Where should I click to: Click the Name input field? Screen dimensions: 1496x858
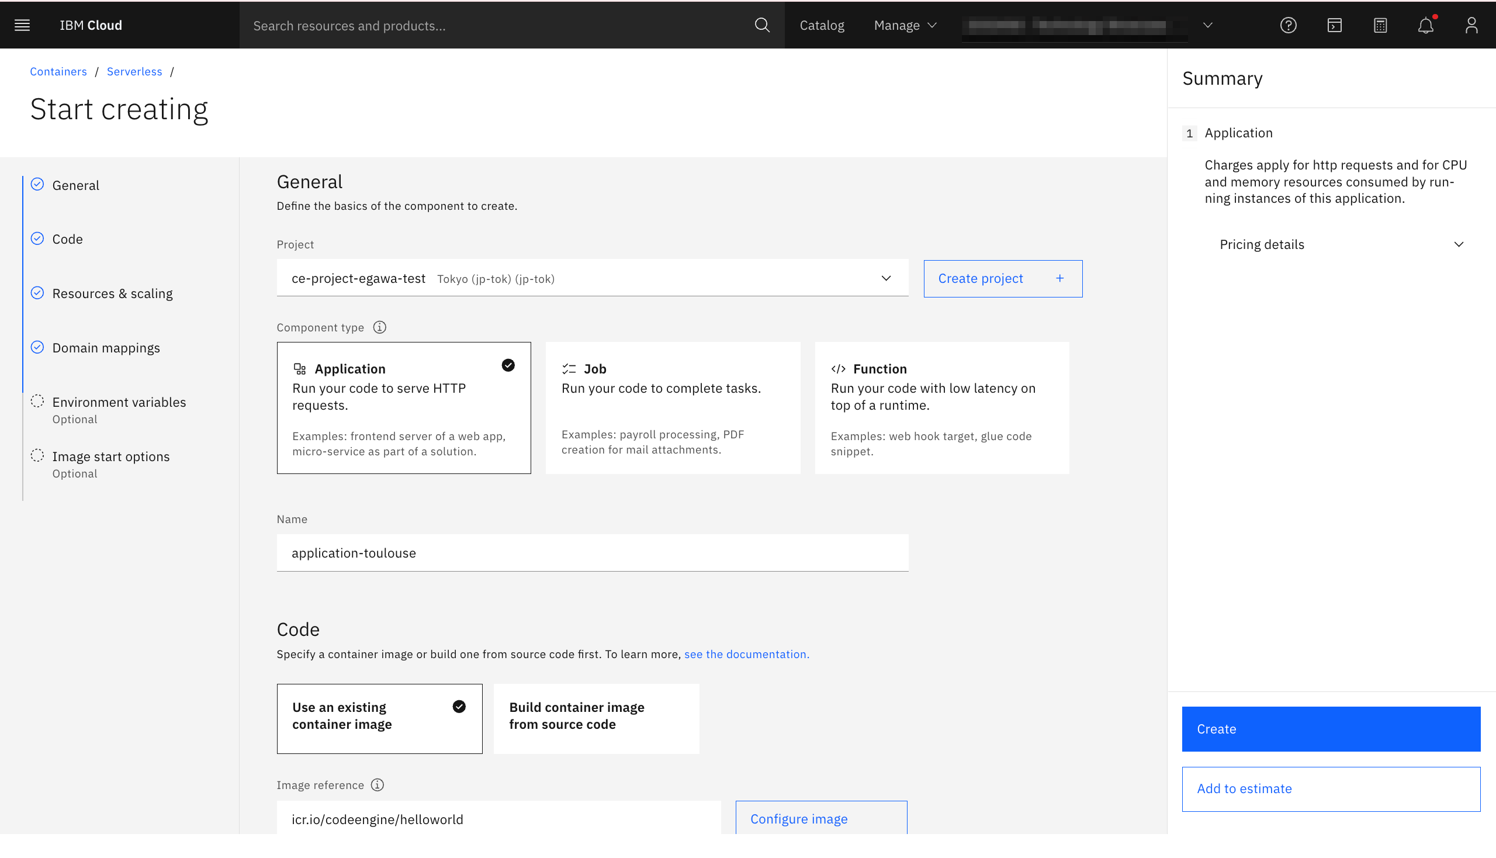tap(591, 553)
